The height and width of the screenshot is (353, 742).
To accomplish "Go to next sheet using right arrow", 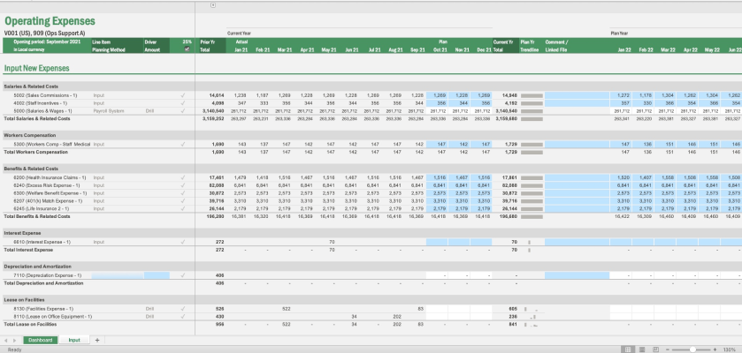I will [x=15, y=340].
